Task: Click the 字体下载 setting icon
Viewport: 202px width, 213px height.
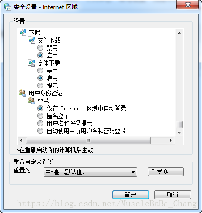Action: tap(32, 63)
